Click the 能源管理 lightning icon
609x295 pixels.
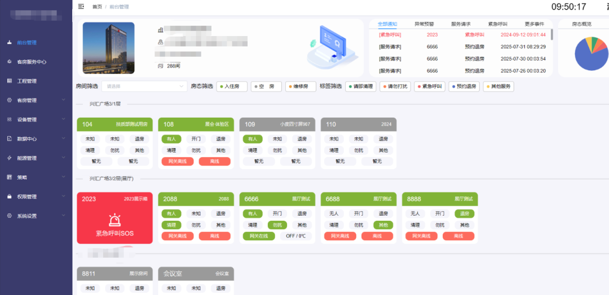[x=10, y=158]
